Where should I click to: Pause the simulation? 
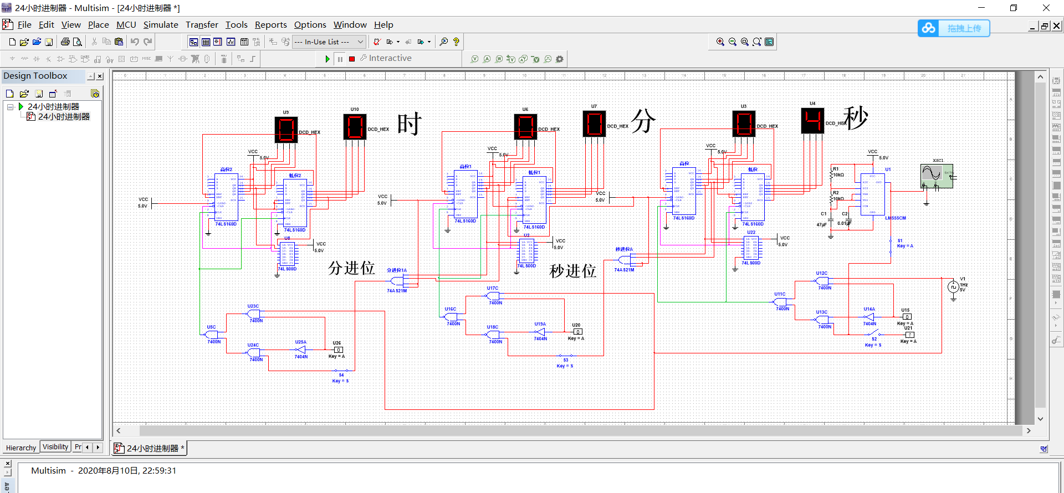(340, 59)
